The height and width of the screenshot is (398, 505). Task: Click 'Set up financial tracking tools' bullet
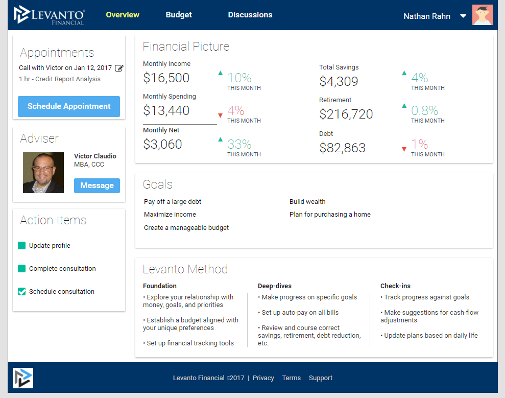click(188, 343)
